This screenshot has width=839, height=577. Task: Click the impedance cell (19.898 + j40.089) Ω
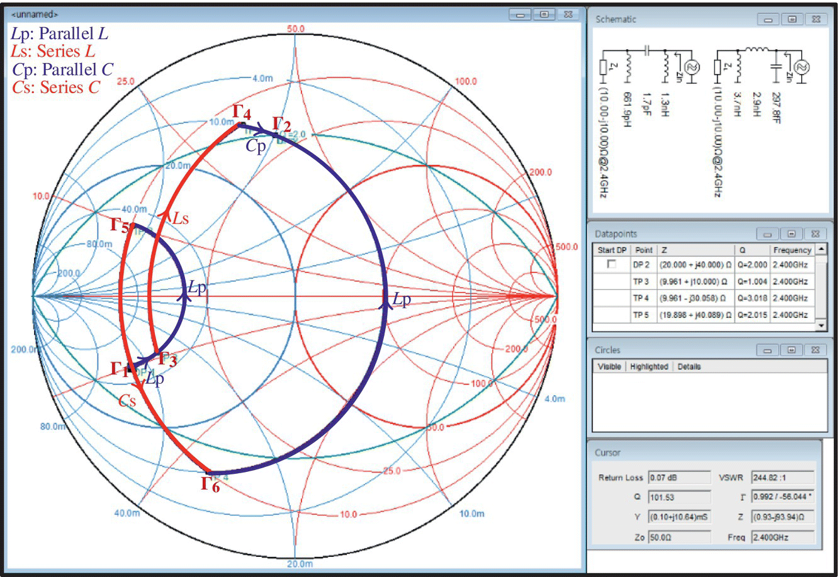tap(695, 315)
